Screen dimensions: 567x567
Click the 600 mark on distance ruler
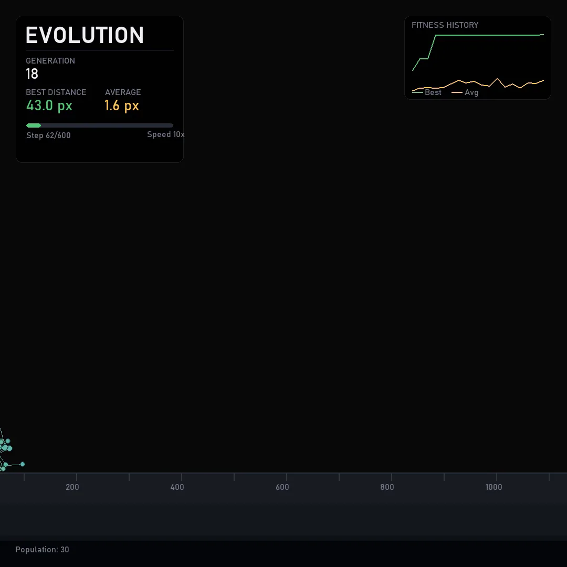pyautogui.click(x=282, y=487)
